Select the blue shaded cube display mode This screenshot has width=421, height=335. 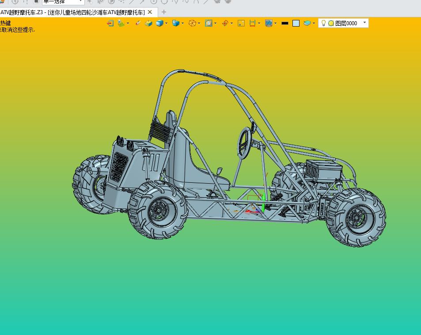point(159,23)
